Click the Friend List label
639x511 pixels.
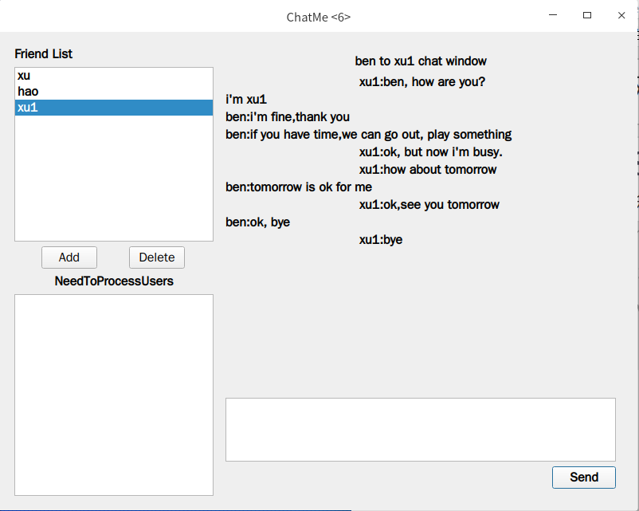click(44, 54)
